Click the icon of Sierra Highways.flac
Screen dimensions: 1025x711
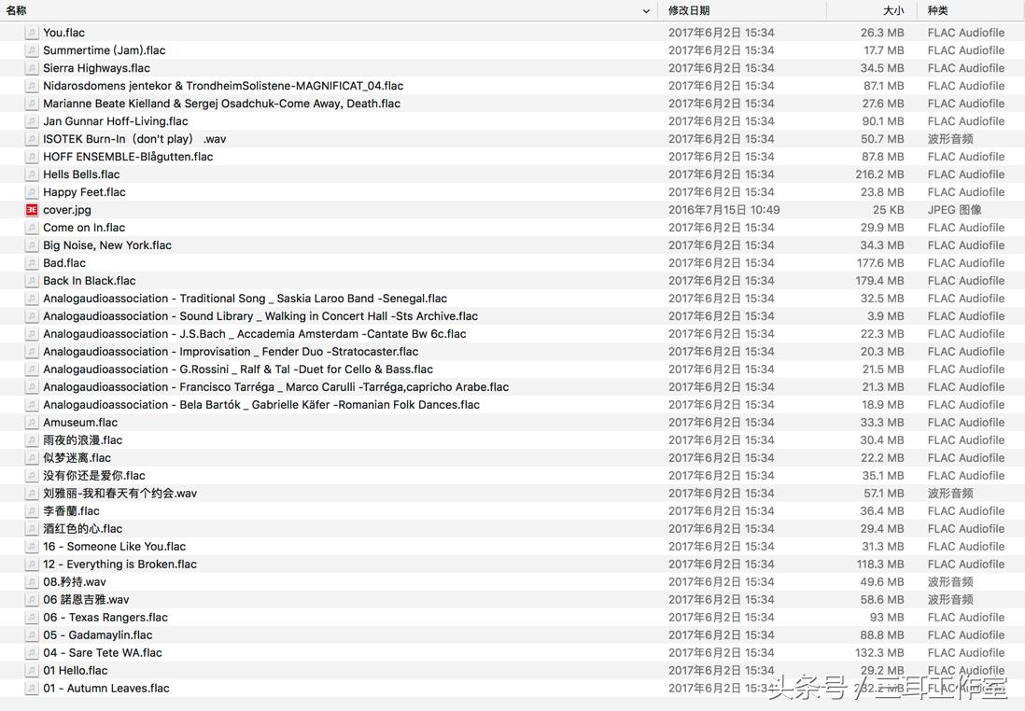[32, 68]
